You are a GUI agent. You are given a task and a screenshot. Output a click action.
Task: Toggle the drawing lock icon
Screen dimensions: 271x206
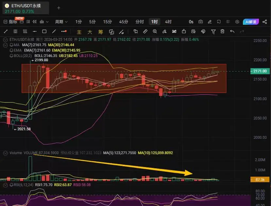(x=184, y=31)
